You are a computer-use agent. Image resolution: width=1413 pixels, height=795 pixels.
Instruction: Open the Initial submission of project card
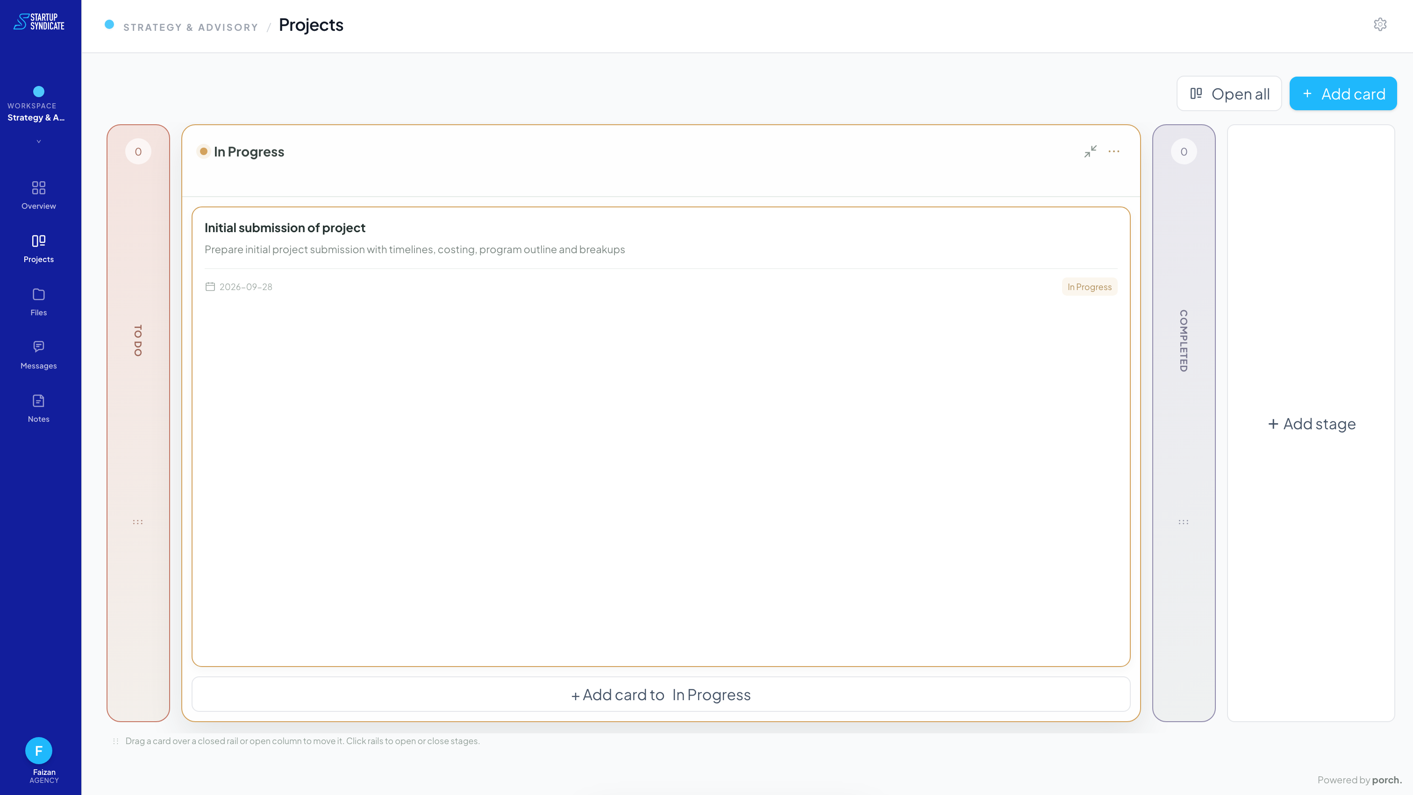[660, 436]
